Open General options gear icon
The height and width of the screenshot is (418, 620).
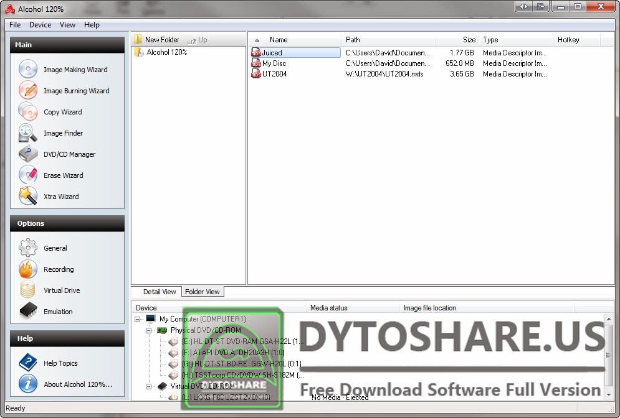tap(28, 248)
